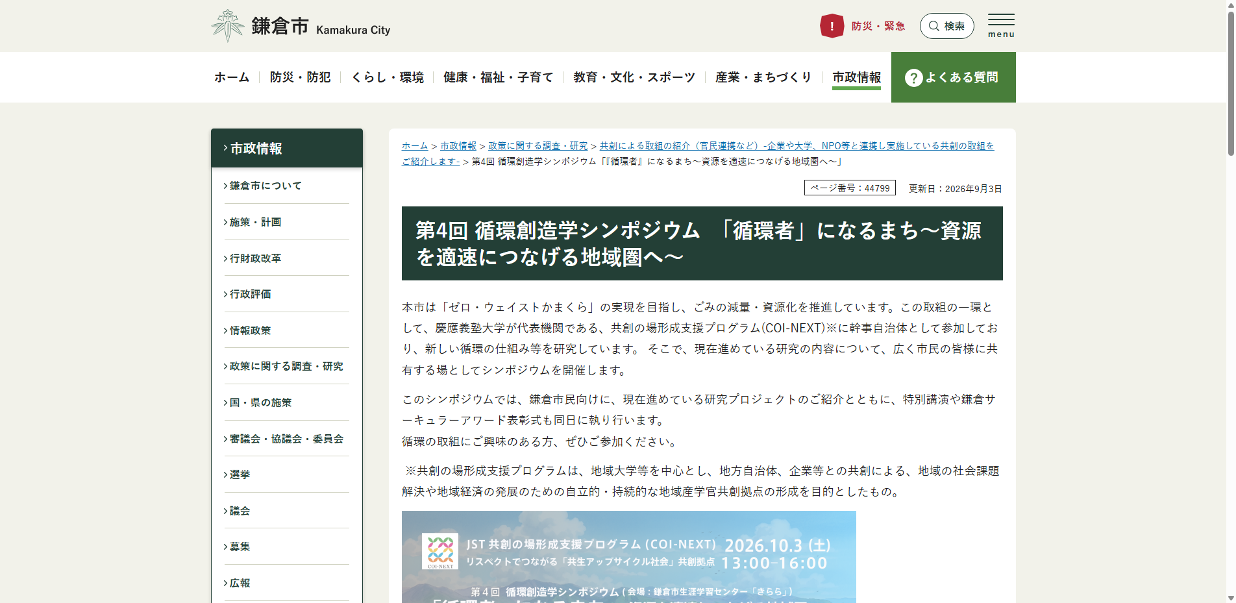Open the hamburger menu icon
Viewport: 1236px width, 603px height.
point(1001,26)
